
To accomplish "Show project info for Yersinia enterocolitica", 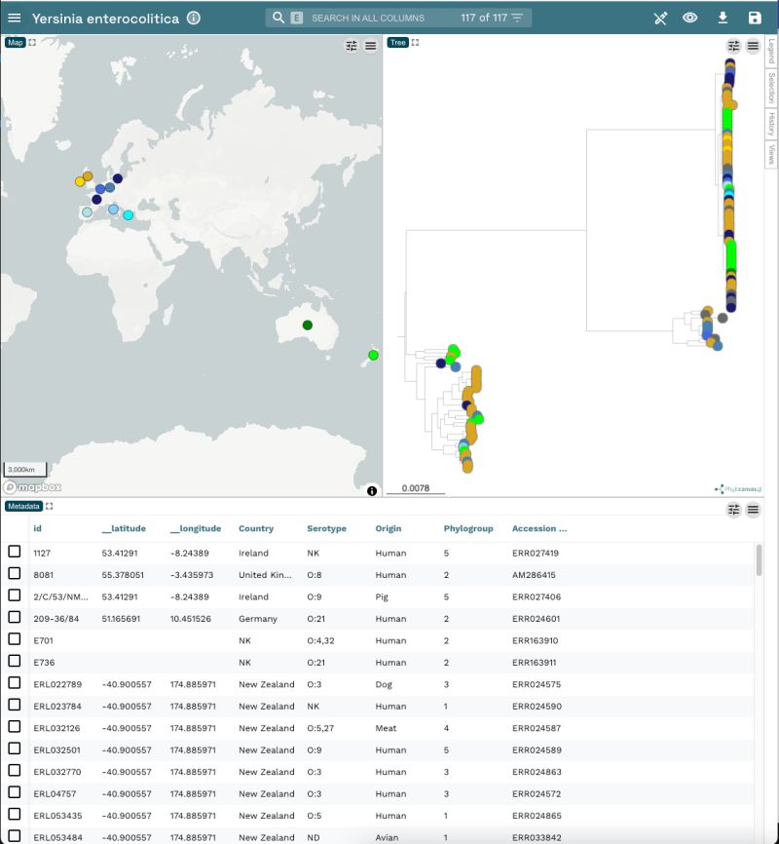I will tap(194, 18).
